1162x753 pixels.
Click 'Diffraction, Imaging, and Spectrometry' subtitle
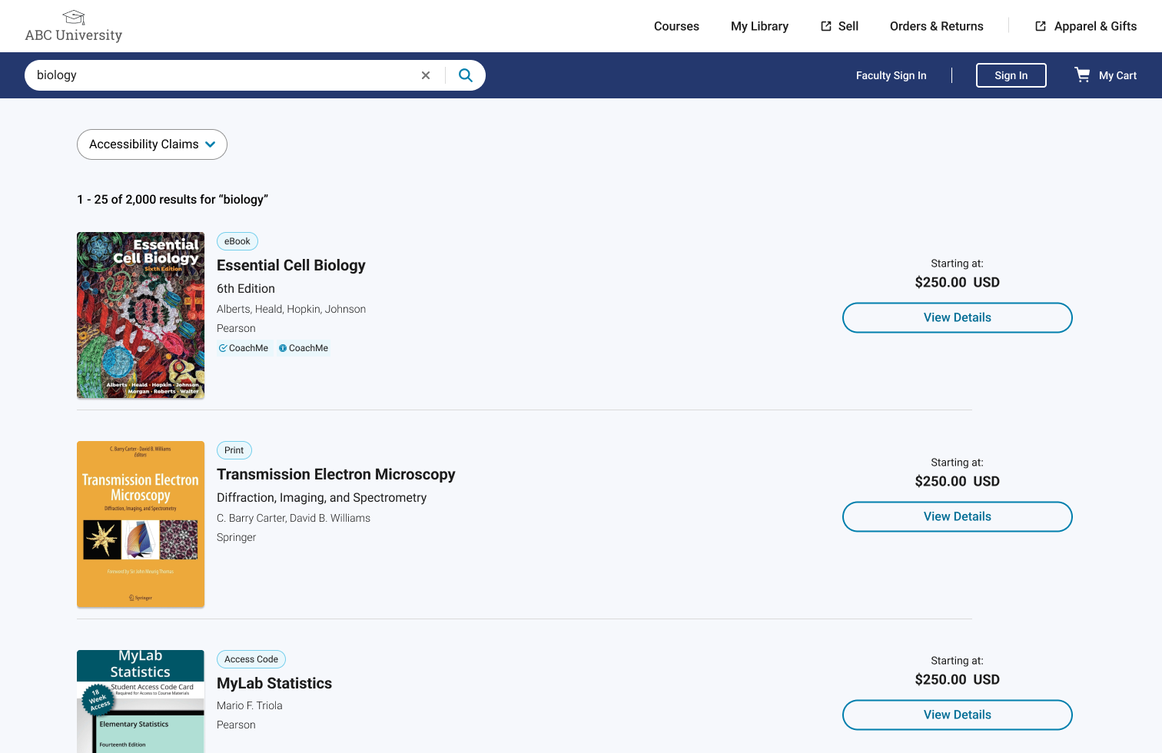coord(321,498)
